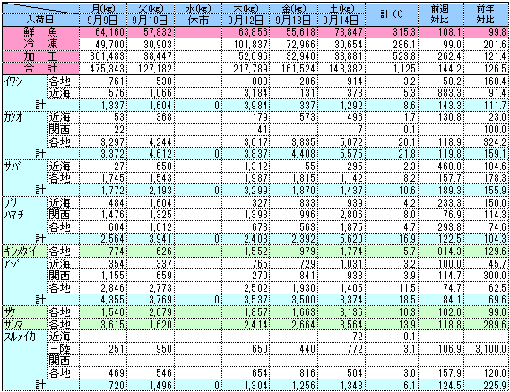Screen dimensions: 510x392
Task: Click the 休市 Wednesday column header
Action: [198, 14]
